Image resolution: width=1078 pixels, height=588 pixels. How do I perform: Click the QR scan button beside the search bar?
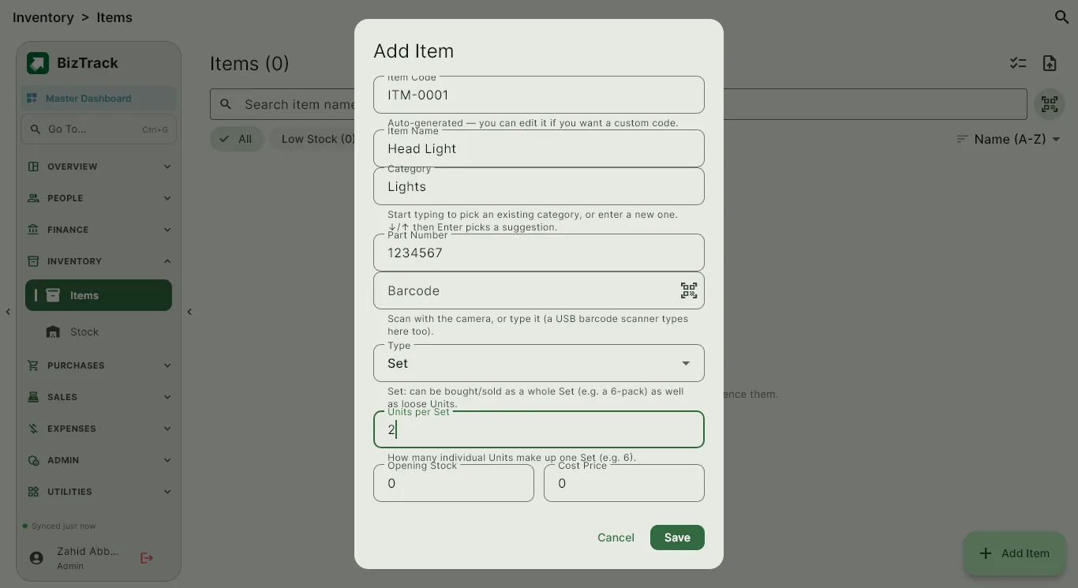pyautogui.click(x=1050, y=104)
